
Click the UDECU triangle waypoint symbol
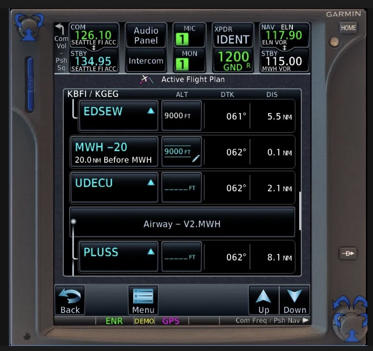pos(151,182)
